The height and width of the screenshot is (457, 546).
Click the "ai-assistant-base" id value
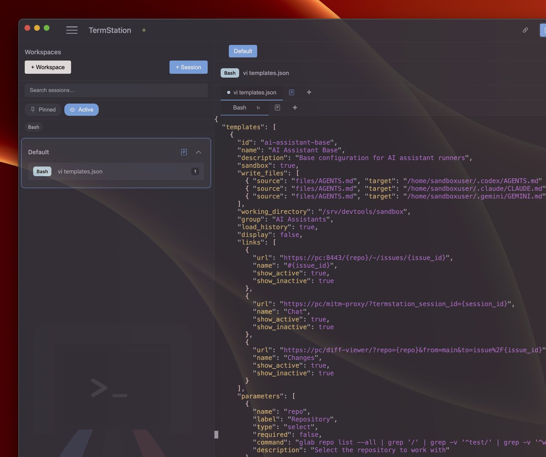[298, 142]
